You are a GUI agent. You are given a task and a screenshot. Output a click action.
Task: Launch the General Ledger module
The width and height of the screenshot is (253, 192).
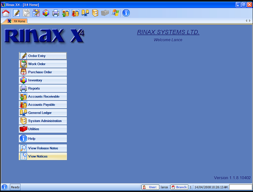(43, 113)
